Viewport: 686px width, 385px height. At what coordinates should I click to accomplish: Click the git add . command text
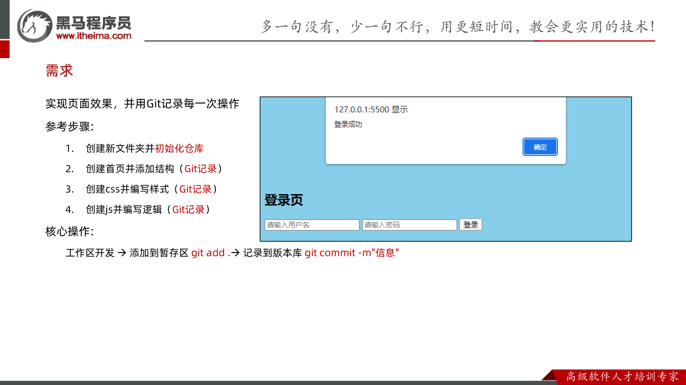click(211, 253)
